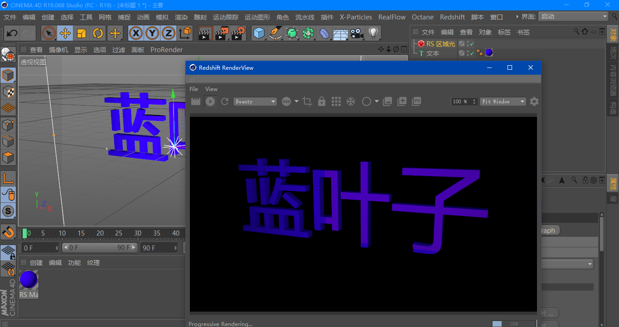Toggle RS 区域光 layer square icon
Image resolution: width=619 pixels, height=327 pixels.
[462, 43]
